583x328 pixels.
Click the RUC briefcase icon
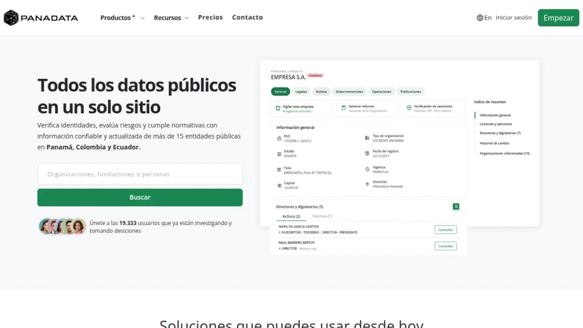(279, 139)
